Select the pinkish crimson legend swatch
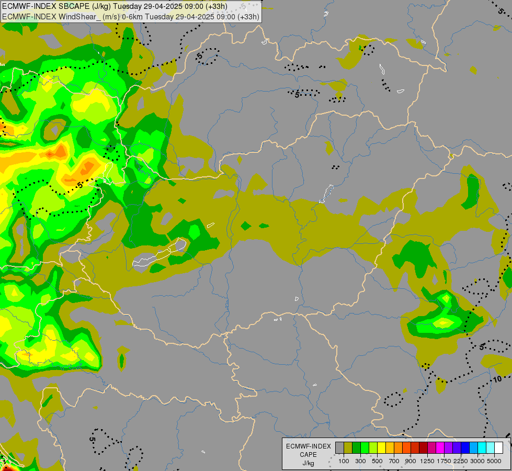Image resolution: width=512 pixels, height=471 pixels. pyautogui.click(x=431, y=448)
